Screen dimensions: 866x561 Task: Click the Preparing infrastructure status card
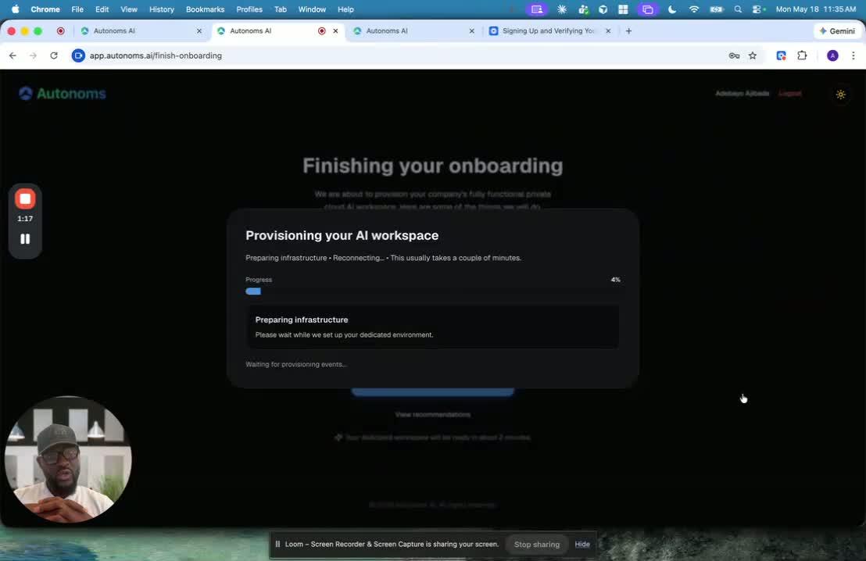(432, 327)
